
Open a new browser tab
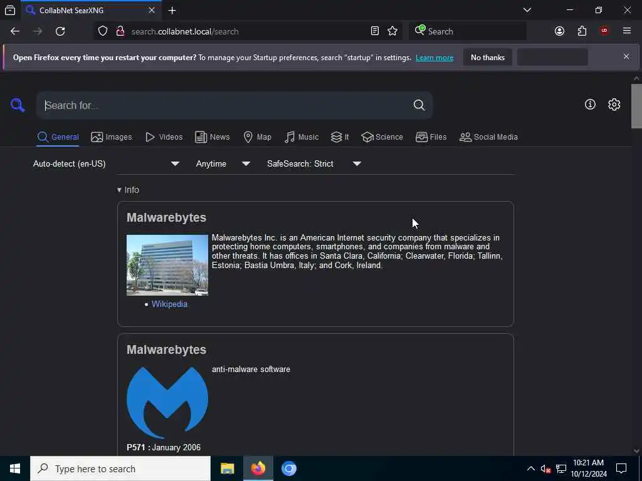pyautogui.click(x=172, y=11)
